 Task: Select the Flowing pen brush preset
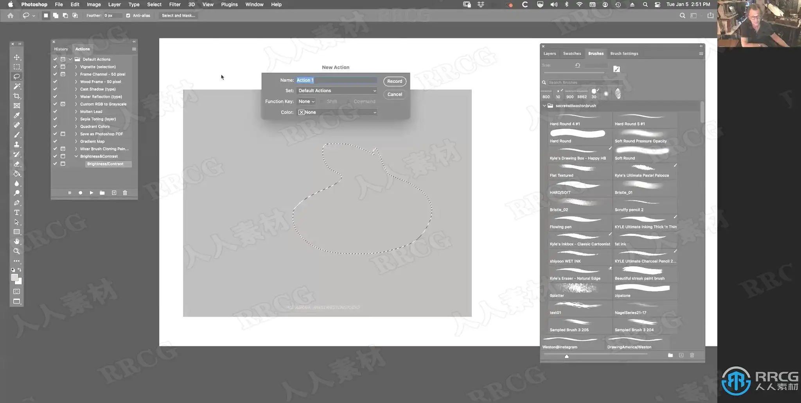coord(580,222)
